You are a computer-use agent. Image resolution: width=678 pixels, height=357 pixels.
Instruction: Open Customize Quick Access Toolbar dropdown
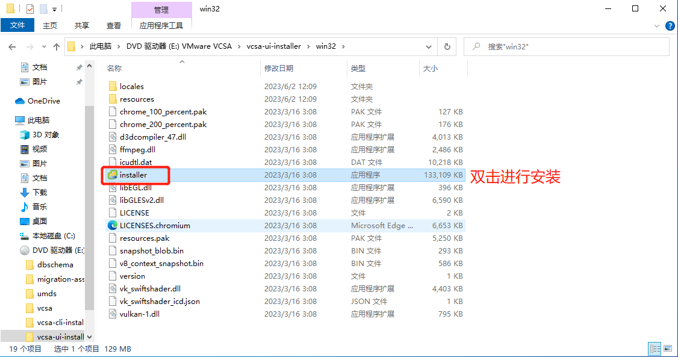(x=54, y=9)
